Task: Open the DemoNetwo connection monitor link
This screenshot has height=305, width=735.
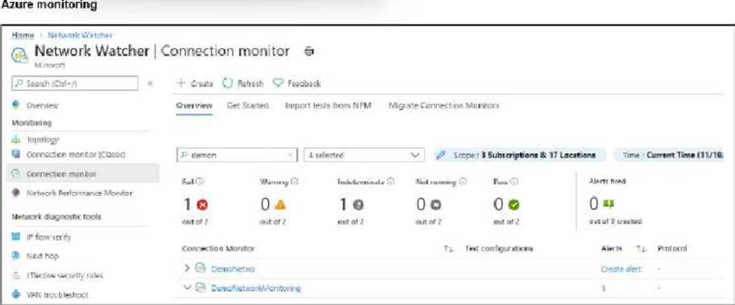Action: [x=233, y=268]
